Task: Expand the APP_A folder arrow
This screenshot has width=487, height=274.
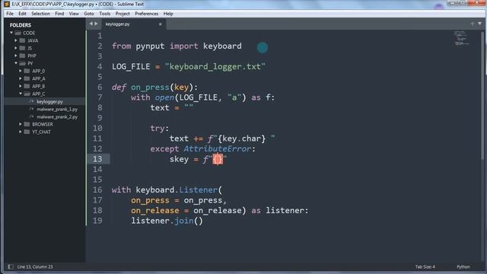Action: click(21, 78)
